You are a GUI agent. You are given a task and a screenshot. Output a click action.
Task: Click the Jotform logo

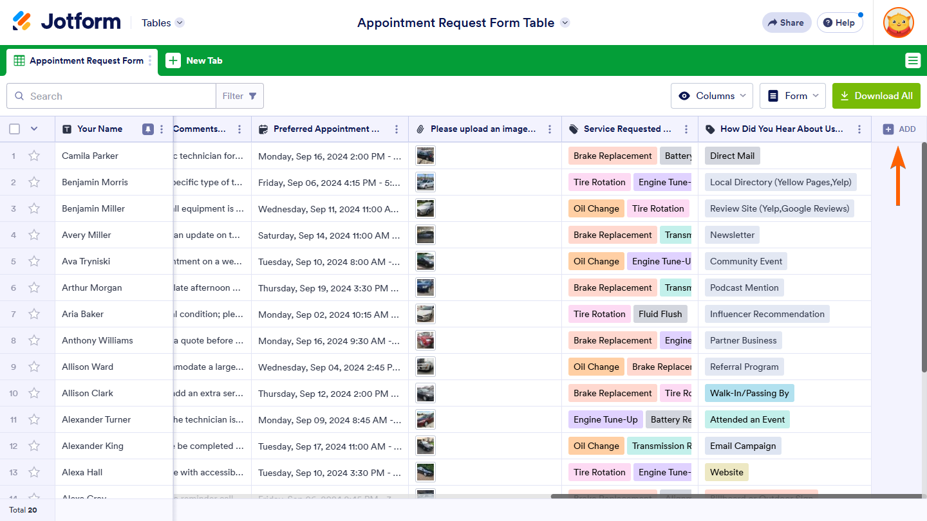pyautogui.click(x=66, y=22)
